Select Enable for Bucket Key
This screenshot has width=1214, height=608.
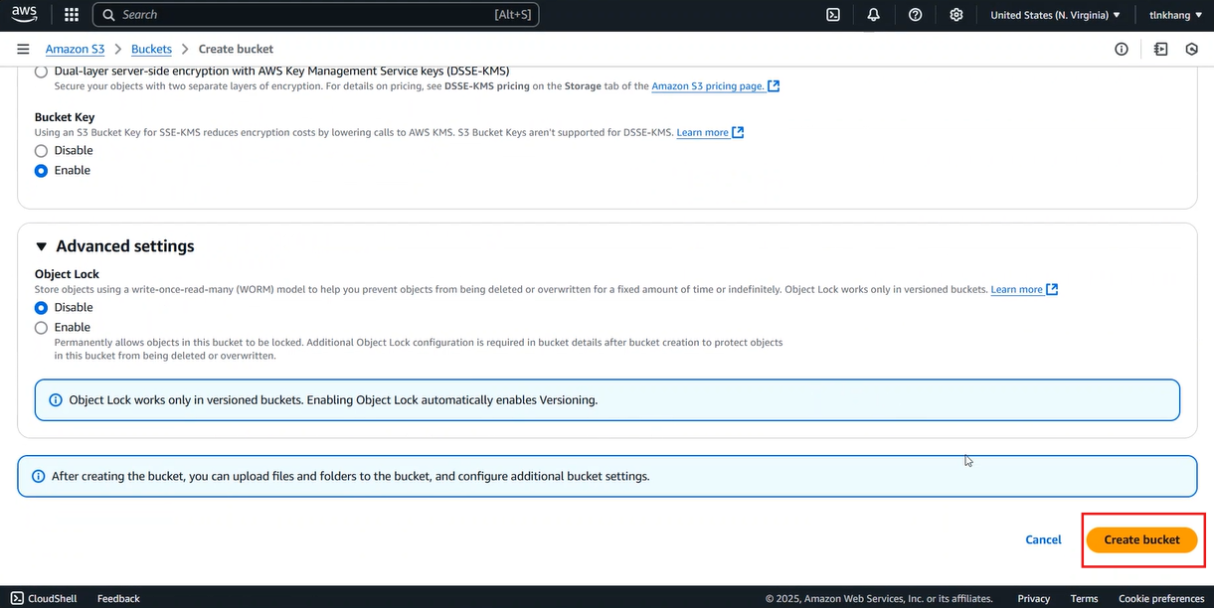pyautogui.click(x=41, y=171)
